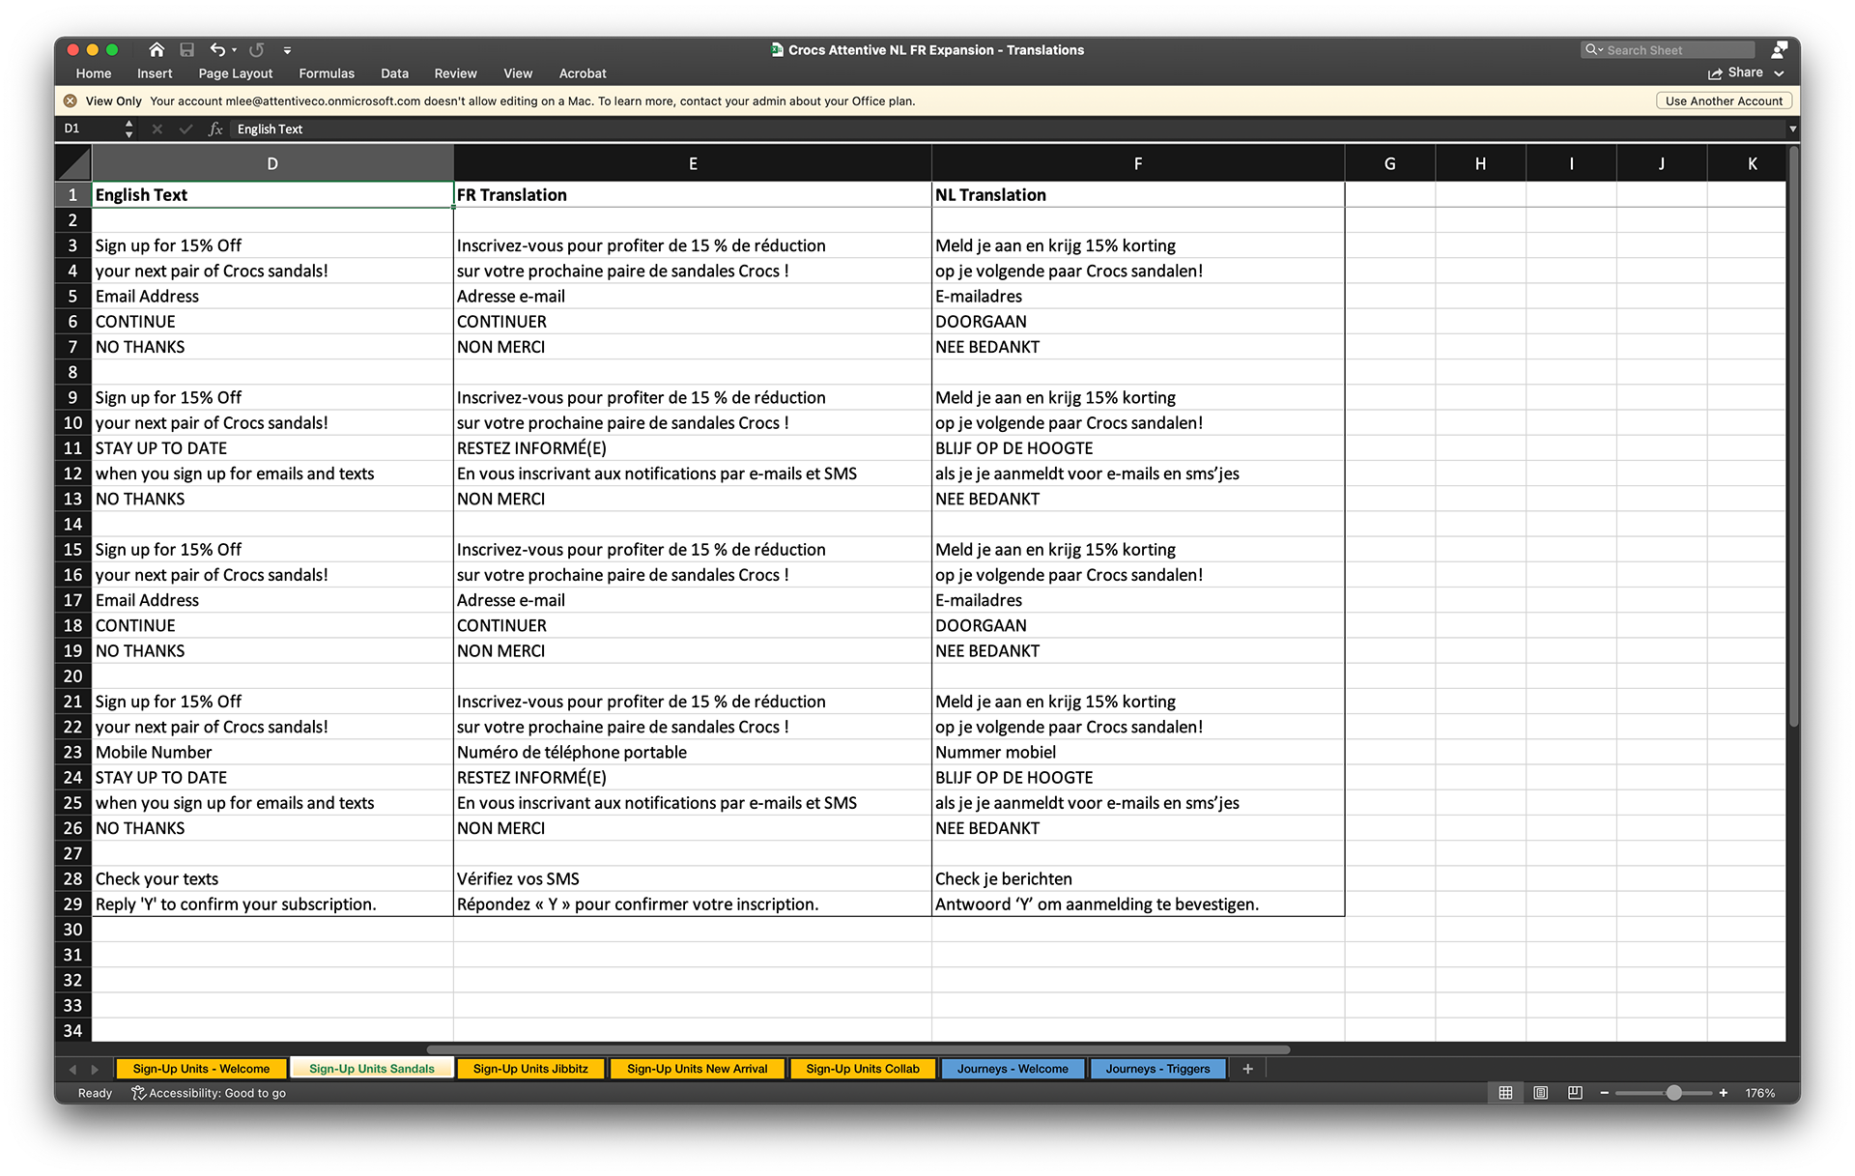Click Use Another Account button
This screenshot has height=1176, width=1855.
[x=1724, y=100]
